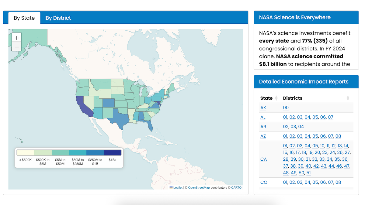Screen dimensions: 365x205
Task: Open the By District tab
Action: 58,18
